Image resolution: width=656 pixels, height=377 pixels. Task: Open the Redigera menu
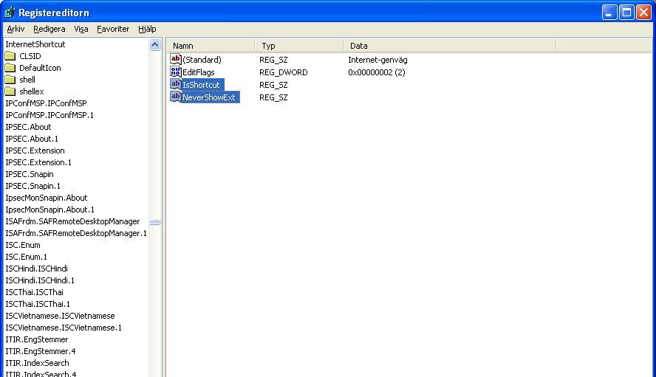49,29
